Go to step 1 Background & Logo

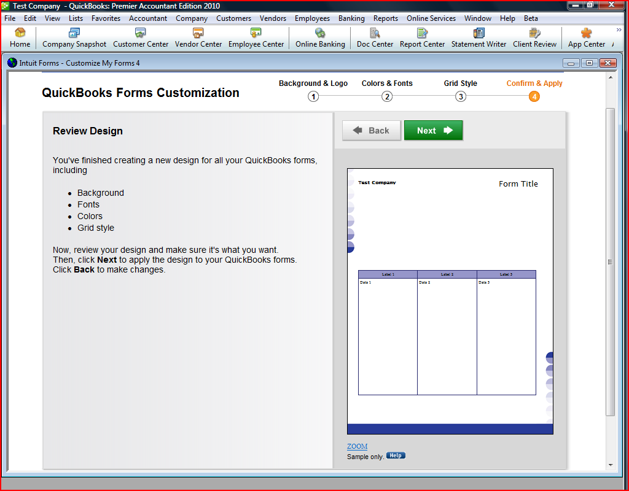coord(313,96)
